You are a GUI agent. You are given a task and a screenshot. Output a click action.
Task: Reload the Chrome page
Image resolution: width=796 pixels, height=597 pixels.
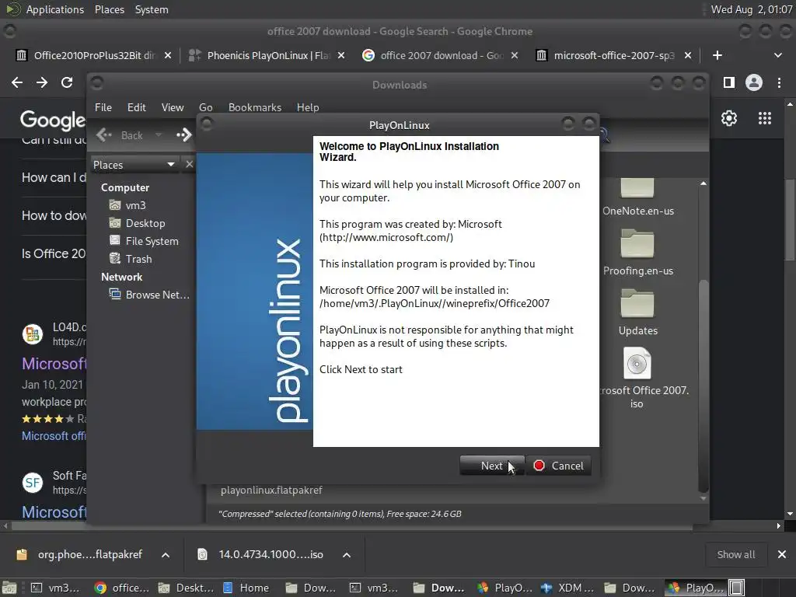coord(67,82)
